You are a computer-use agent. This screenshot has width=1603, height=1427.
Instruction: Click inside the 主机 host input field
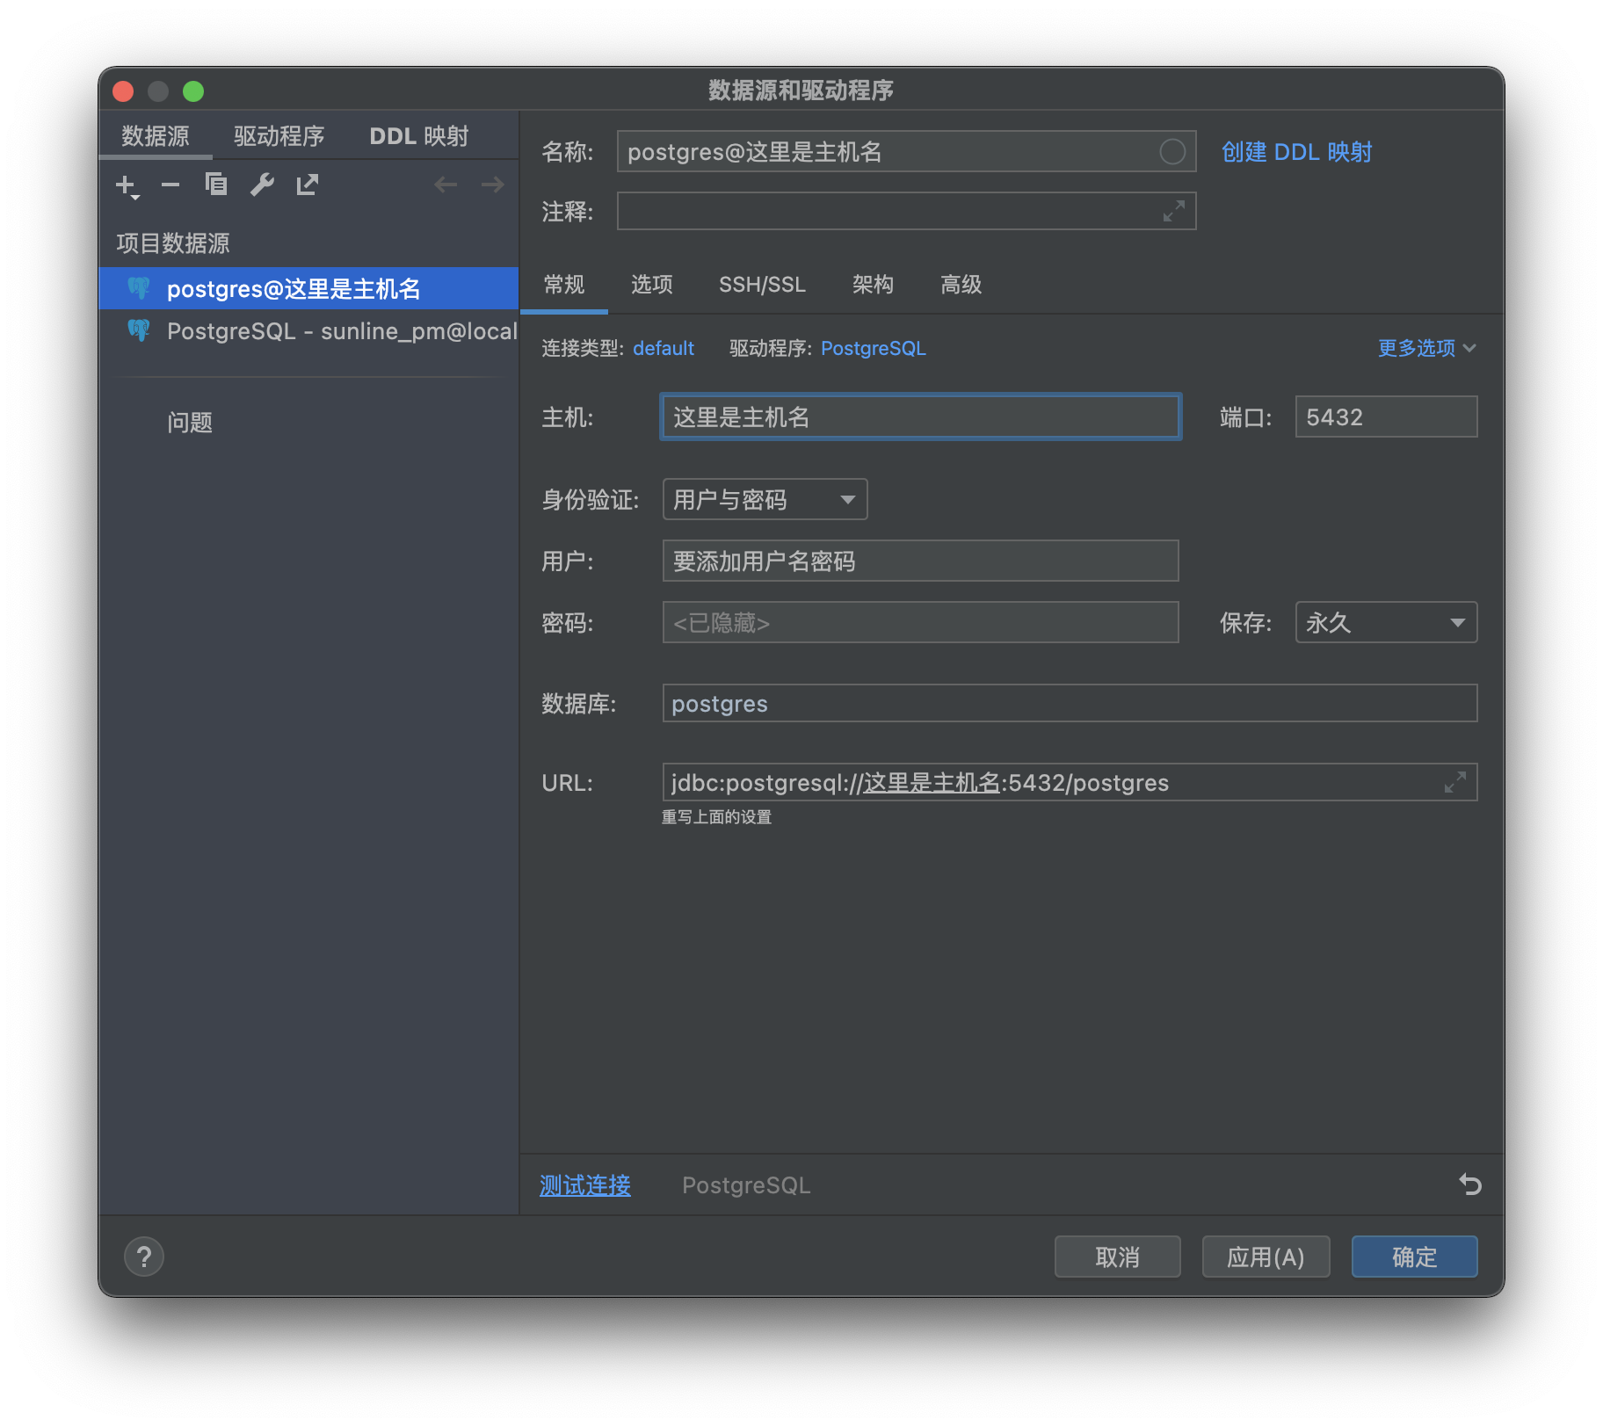(x=919, y=417)
